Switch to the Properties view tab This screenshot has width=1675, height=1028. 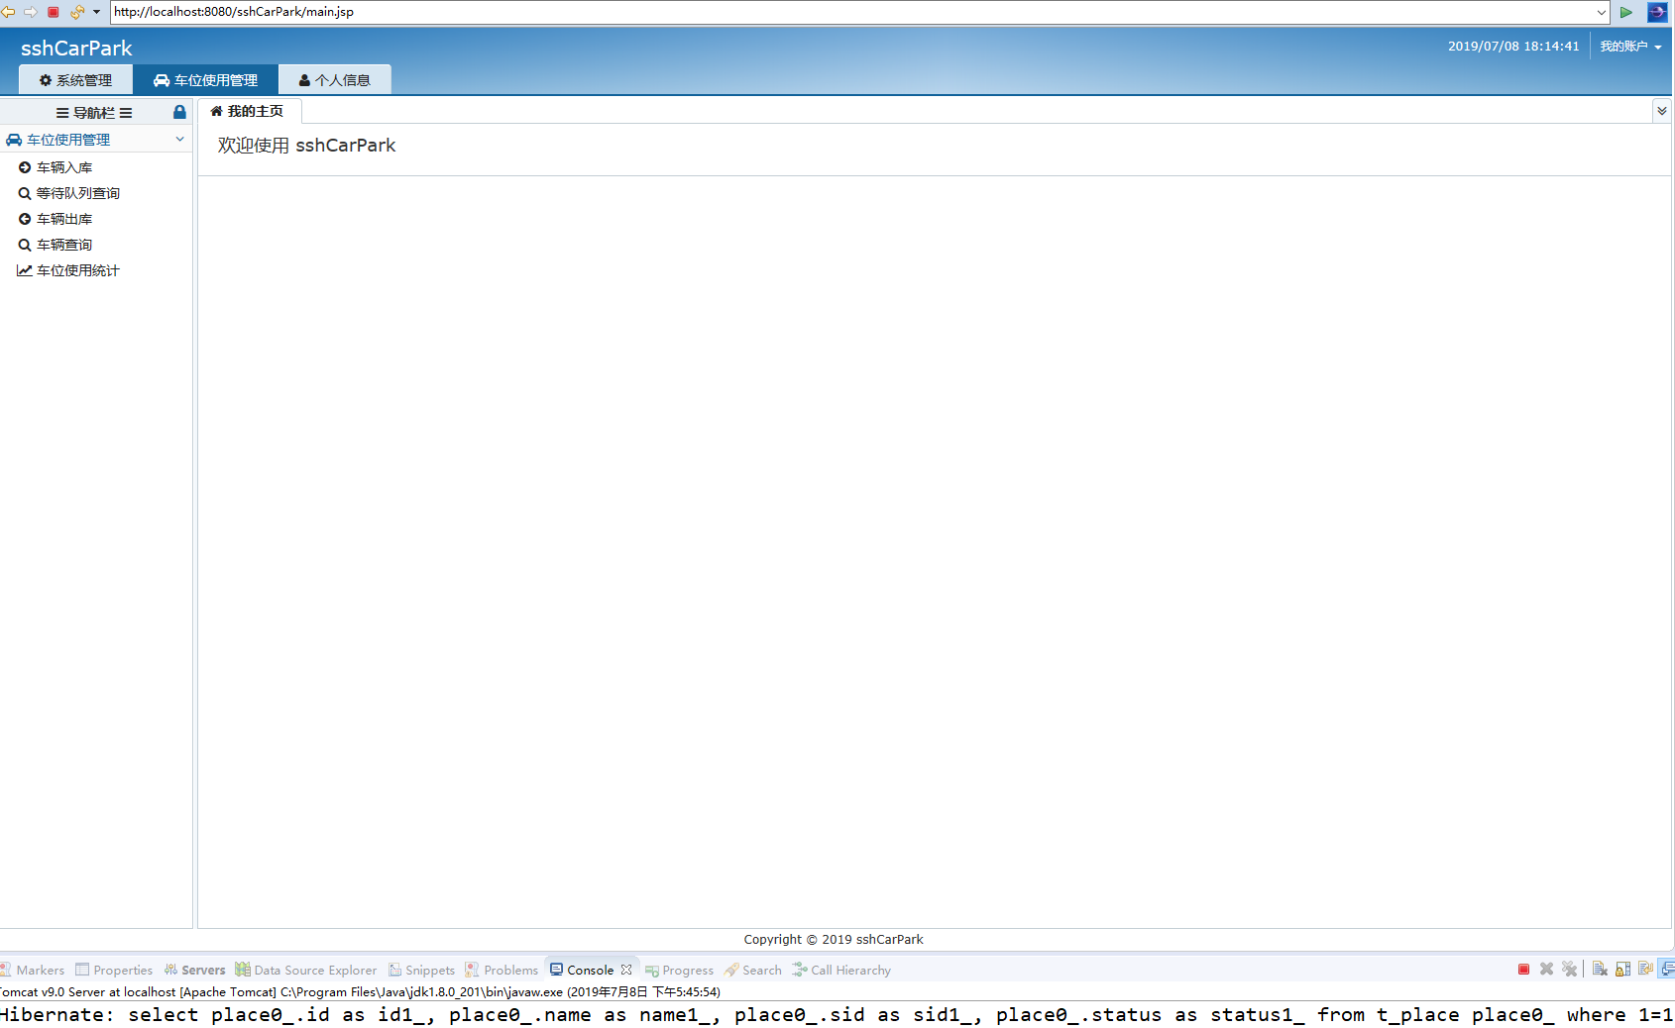point(114,971)
